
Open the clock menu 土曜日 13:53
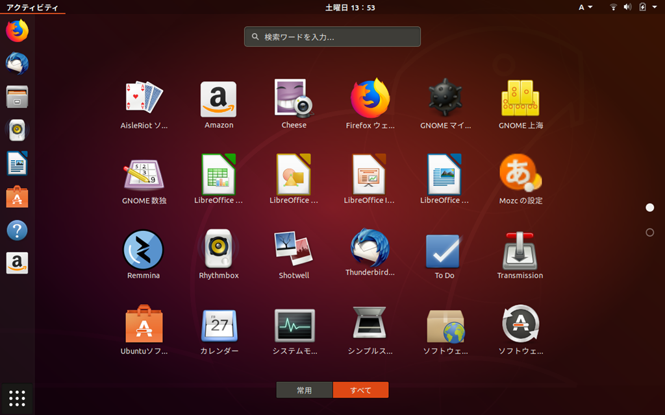tap(350, 7)
